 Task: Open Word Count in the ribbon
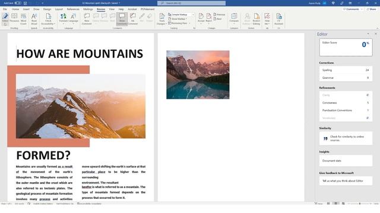23,19
